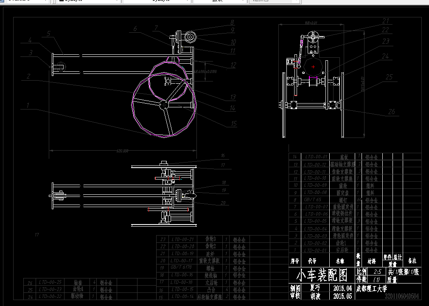Image resolution: width=429 pixels, height=306 pixels.
Task: Click part code LTD-00-05 in parts list
Action: pyautogui.click(x=315, y=221)
